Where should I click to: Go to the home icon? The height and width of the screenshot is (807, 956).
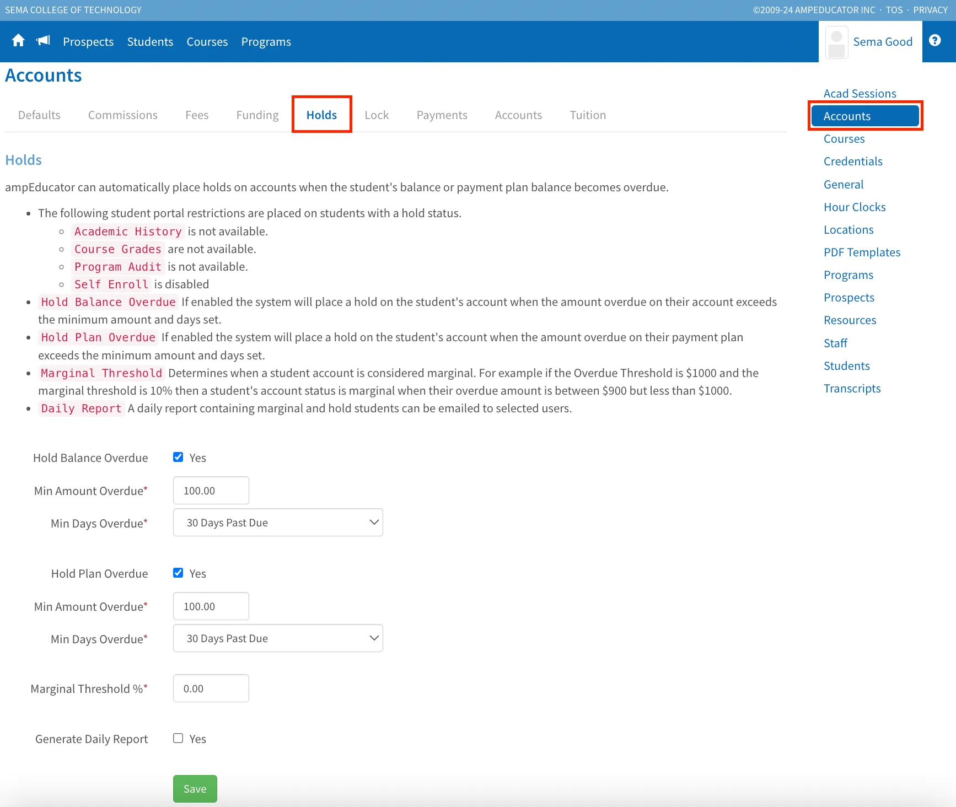pyautogui.click(x=18, y=41)
